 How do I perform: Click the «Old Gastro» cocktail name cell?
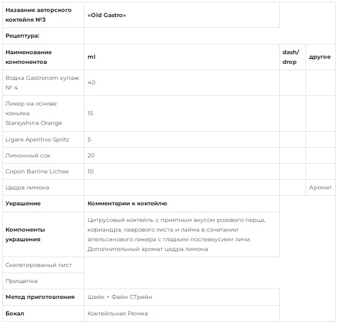(x=182, y=15)
